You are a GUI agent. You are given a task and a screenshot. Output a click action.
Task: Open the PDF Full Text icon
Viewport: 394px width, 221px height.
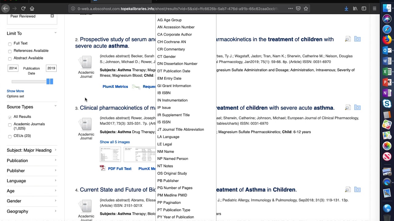pyautogui.click(x=103, y=168)
